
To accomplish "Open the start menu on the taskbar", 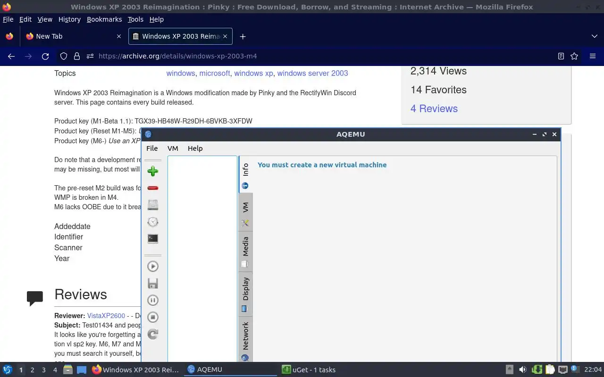I will point(8,370).
